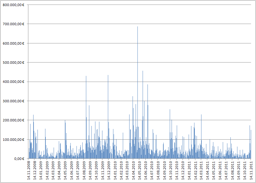Click the 14.12.2008 date label
The width and height of the screenshot is (256, 183).
(35, 170)
